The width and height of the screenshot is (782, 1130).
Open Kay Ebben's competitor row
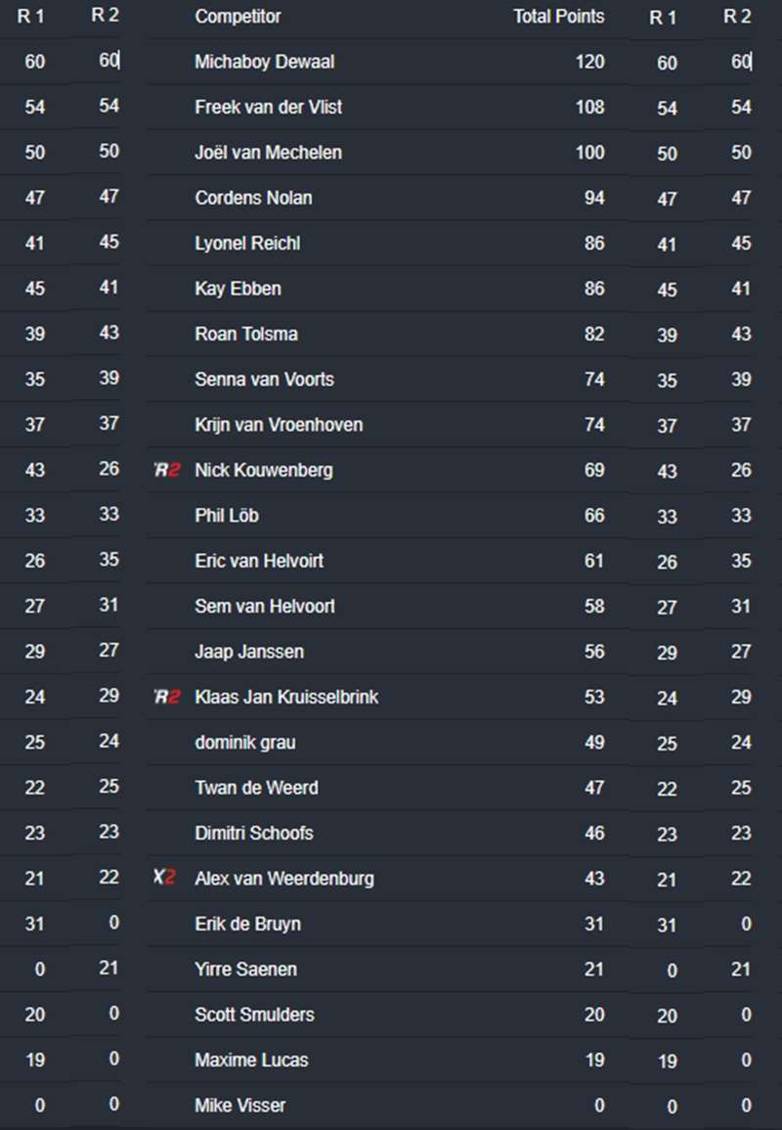pyautogui.click(x=238, y=289)
